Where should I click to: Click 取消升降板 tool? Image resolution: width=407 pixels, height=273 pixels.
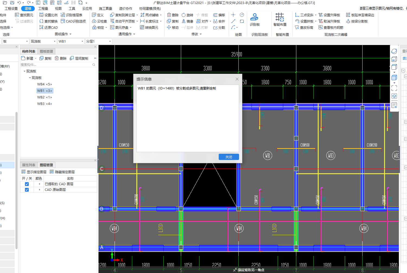coord(329,21)
